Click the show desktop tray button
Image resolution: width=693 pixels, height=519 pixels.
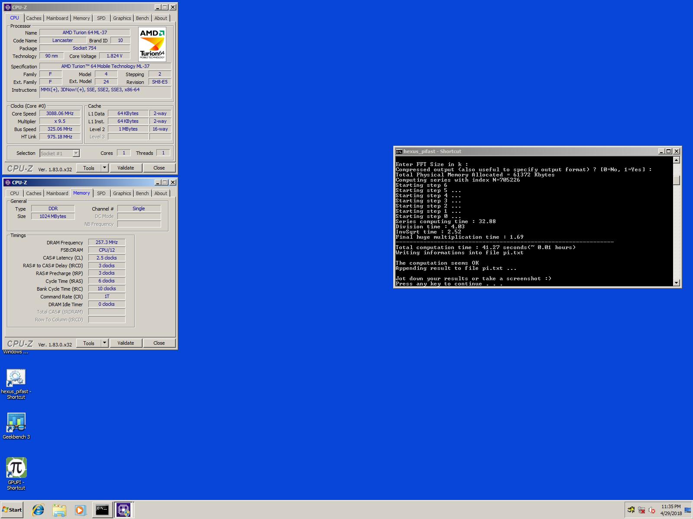pos(688,510)
